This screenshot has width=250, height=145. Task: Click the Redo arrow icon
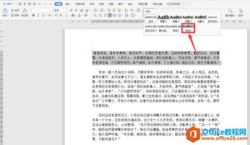pos(45,4)
